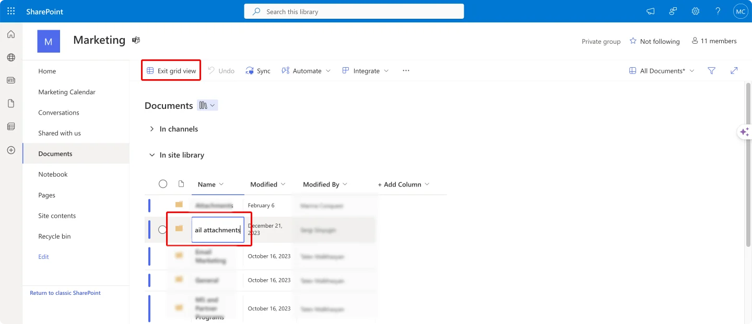Viewport: 752px width, 324px height.
Task: Click the folder icon in the editing row
Action: pos(179,229)
